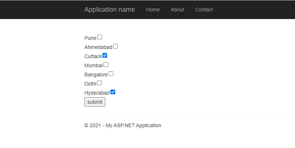
Task: Click the Delhi text label
Action: click(x=90, y=84)
